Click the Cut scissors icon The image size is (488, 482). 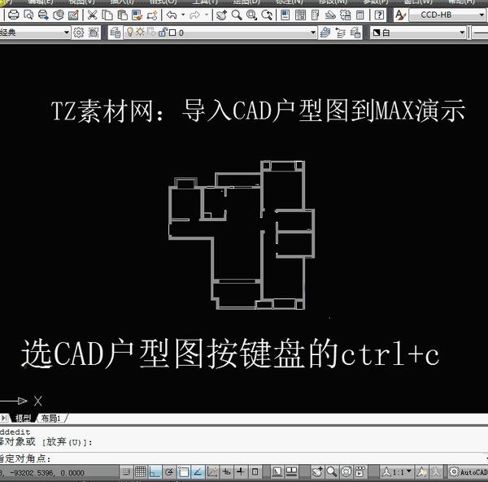click(93, 15)
